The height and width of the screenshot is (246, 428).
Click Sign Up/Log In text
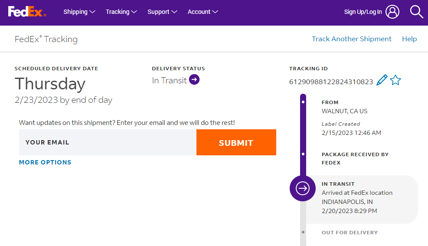tap(363, 12)
